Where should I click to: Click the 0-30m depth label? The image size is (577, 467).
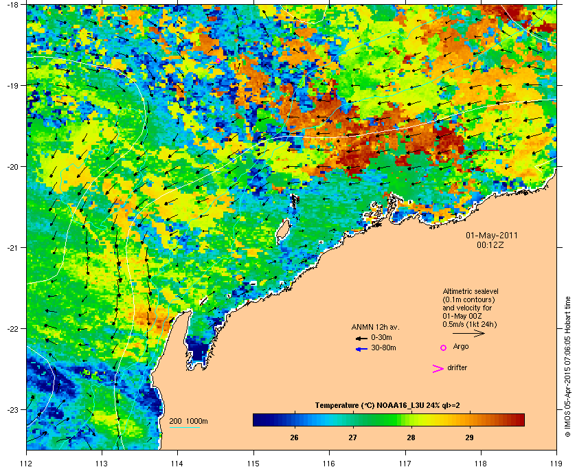381,337
